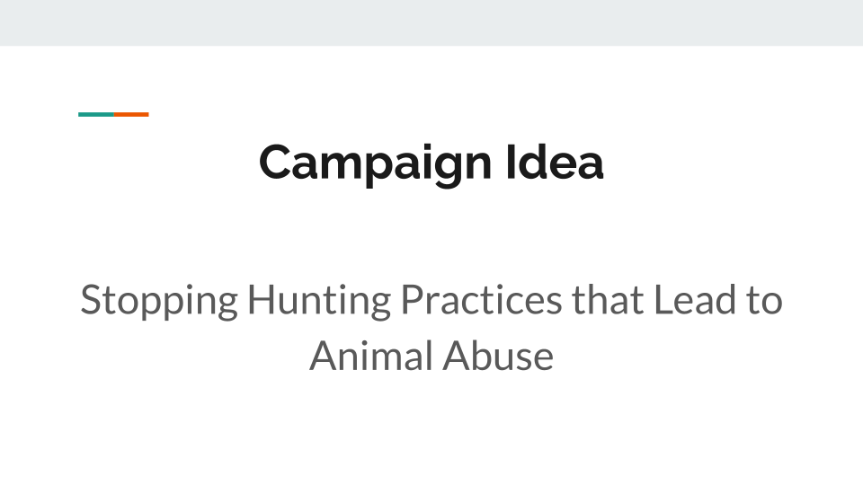Click the word "Practices" in the subtitle

482,300
